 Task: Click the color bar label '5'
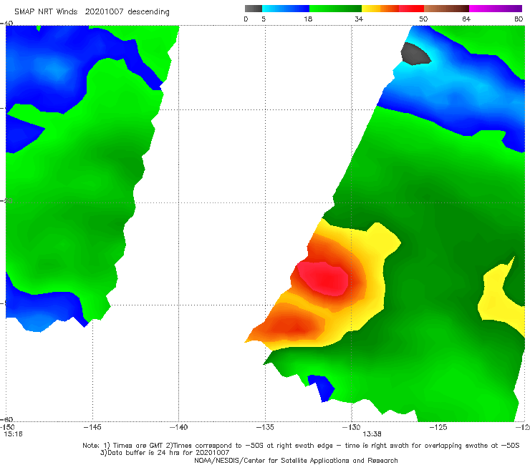click(x=264, y=19)
